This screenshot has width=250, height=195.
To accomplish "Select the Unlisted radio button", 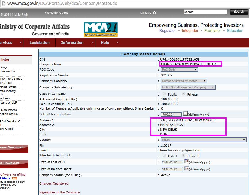I will click(184, 155).
